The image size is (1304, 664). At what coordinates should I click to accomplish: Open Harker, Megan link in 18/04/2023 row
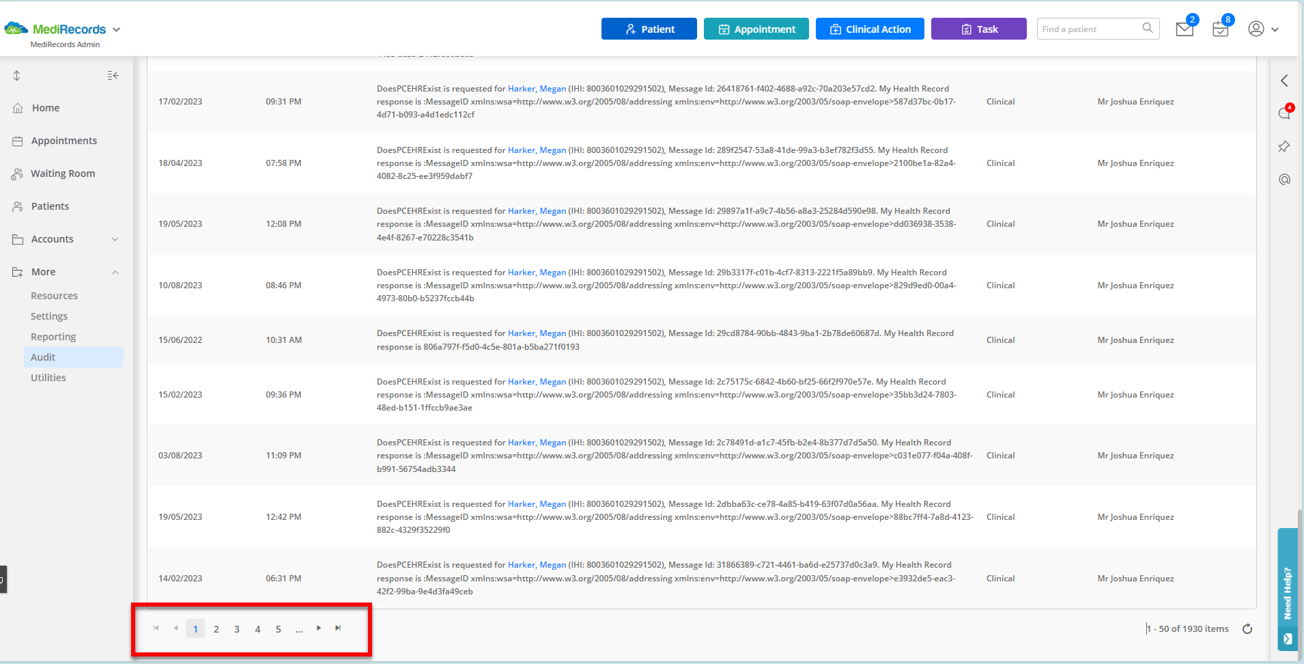[x=537, y=150]
